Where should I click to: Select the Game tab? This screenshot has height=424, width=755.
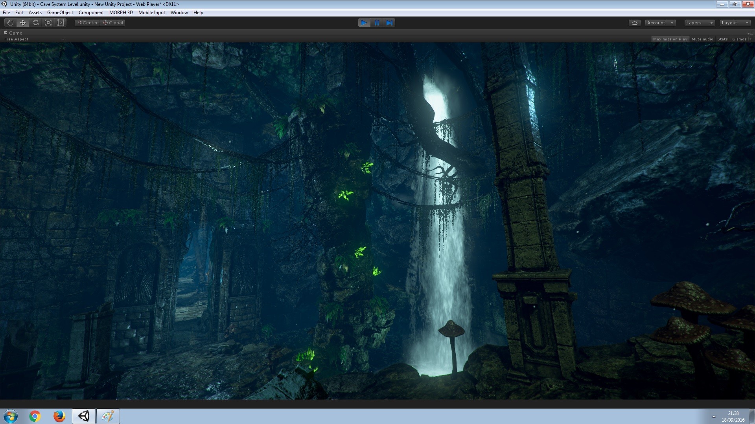point(13,33)
